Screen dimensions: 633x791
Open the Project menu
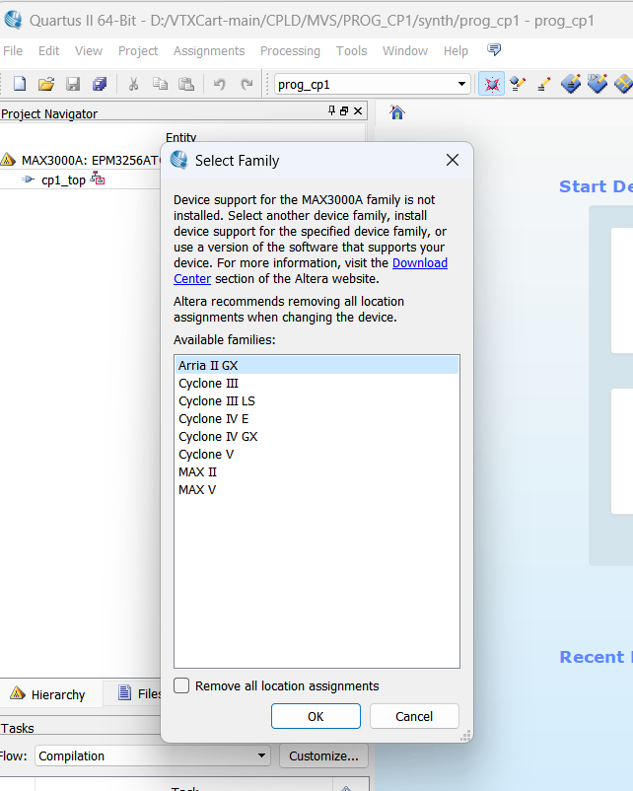click(138, 51)
